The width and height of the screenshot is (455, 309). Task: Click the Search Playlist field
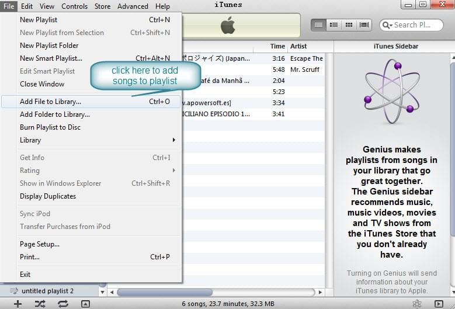(x=412, y=25)
